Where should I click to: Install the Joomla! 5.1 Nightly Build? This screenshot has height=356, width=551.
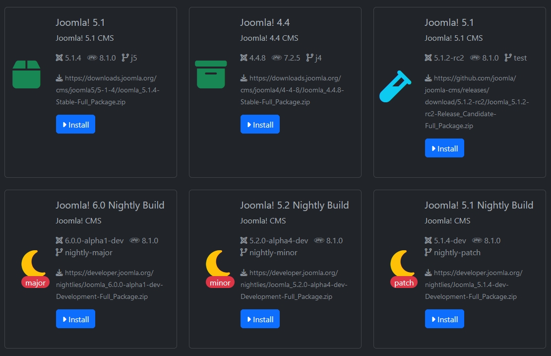click(x=444, y=319)
